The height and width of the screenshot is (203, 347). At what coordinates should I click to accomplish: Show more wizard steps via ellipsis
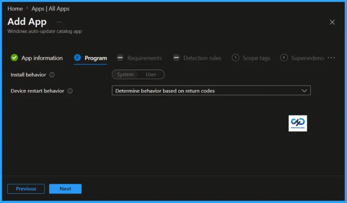click(x=331, y=58)
